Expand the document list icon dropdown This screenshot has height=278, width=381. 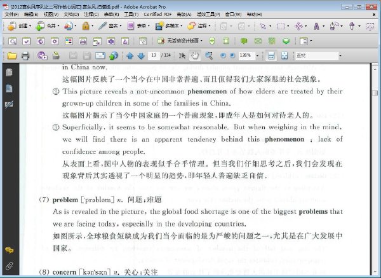[x=311, y=41]
